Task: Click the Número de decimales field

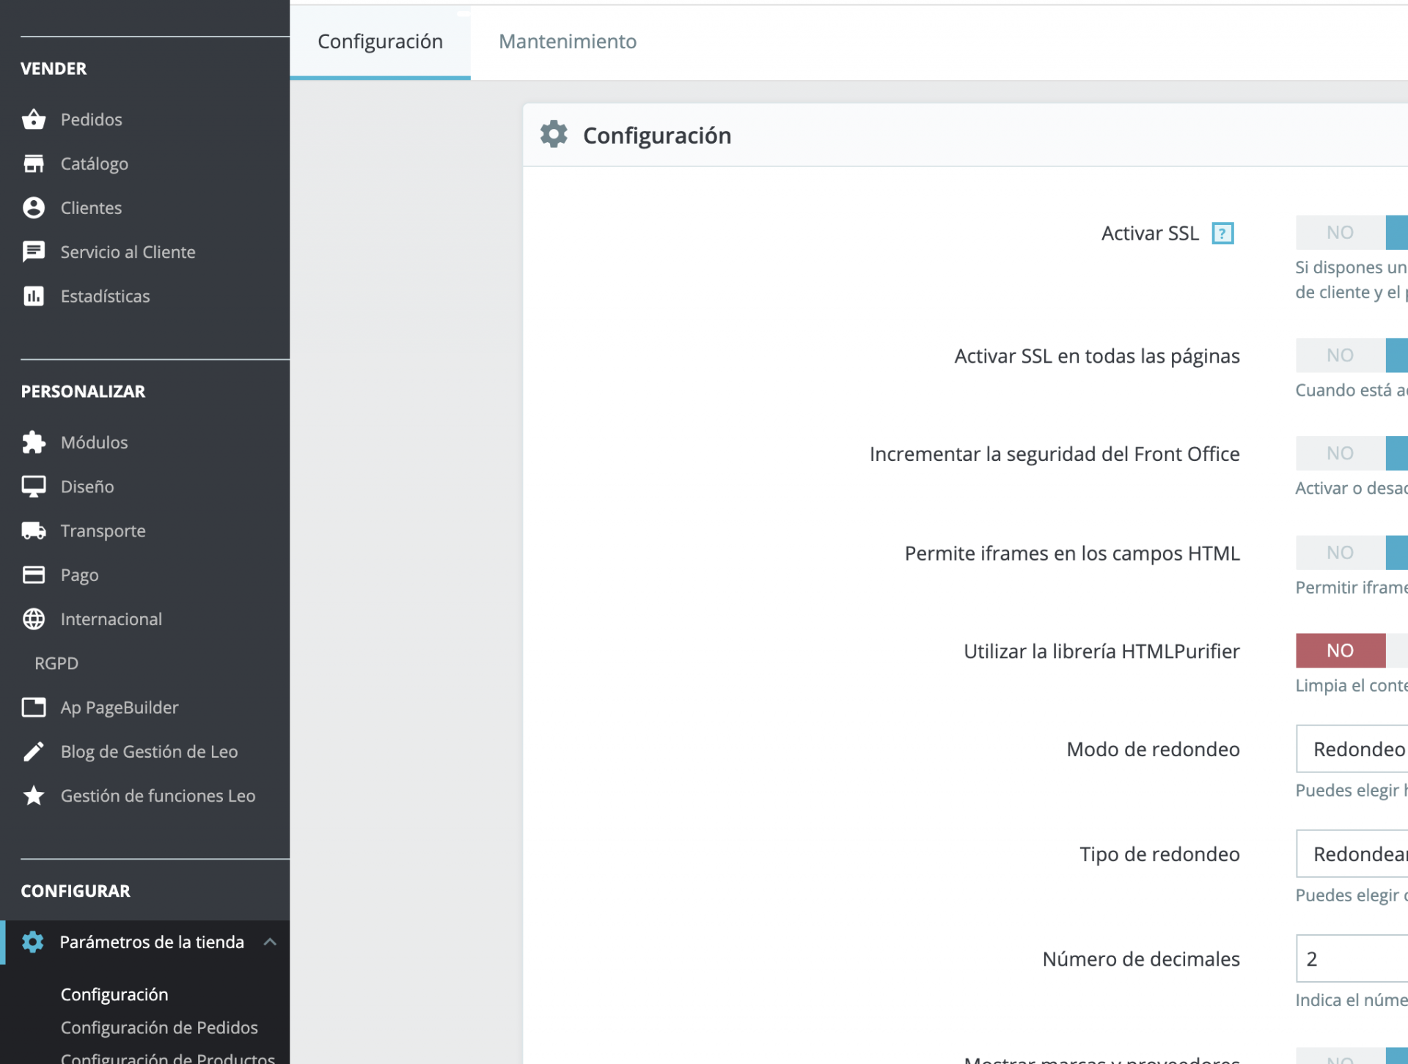Action: pyautogui.click(x=1353, y=958)
